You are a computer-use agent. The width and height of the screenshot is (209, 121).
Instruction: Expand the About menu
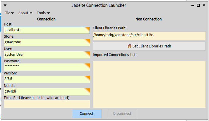[25, 13]
